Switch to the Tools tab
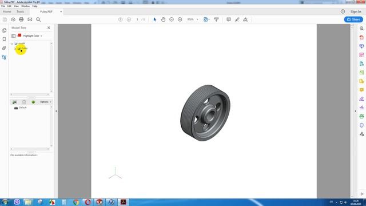This screenshot has width=366, height=206. pyautogui.click(x=21, y=11)
